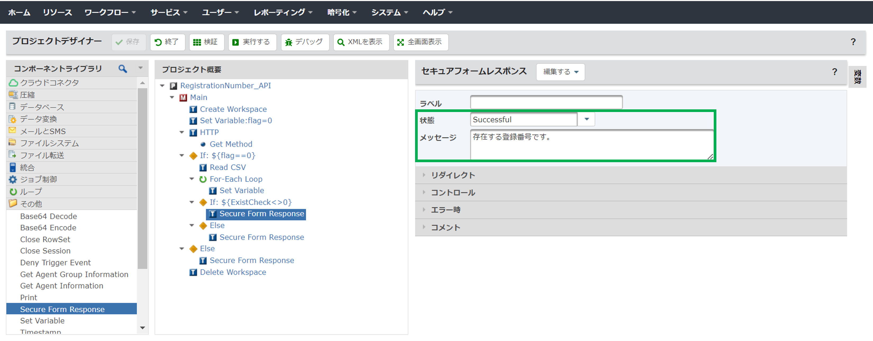The image size is (873, 341).
Task: Click the セキュアフォームレスポンス panel help question mark
Action: click(x=834, y=72)
